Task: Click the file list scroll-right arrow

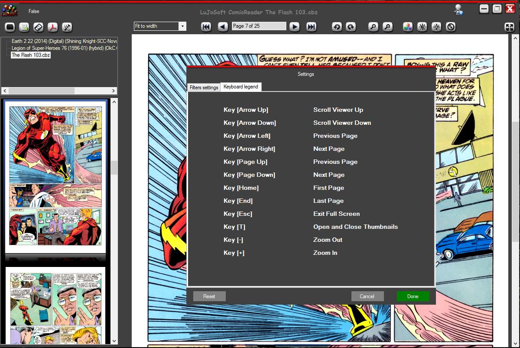Action: coord(114,91)
